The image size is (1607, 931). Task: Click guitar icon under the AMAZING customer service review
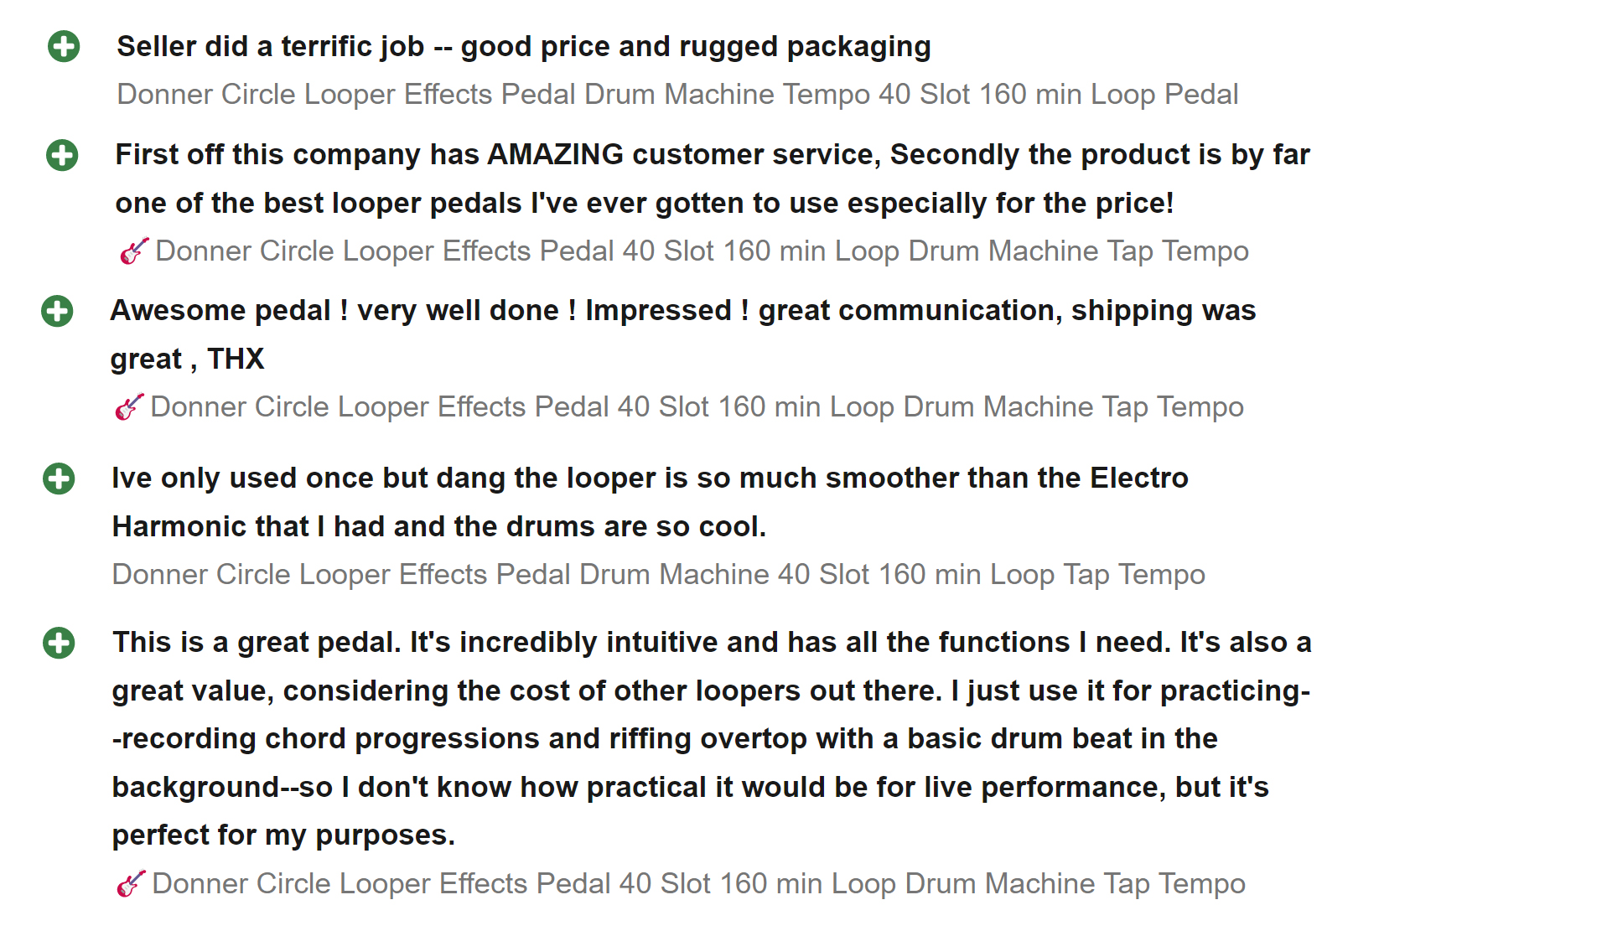(x=134, y=251)
